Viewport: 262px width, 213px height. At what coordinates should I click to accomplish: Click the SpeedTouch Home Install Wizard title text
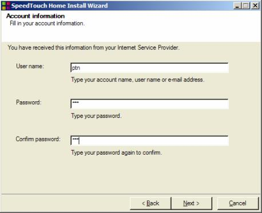click(59, 6)
